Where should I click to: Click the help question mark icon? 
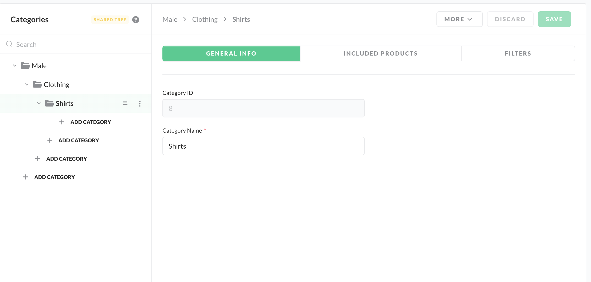[x=135, y=20]
